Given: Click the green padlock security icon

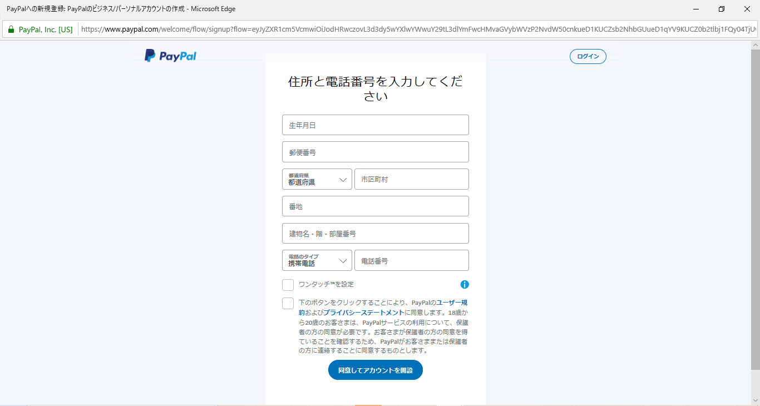Looking at the screenshot, I should pyautogui.click(x=11, y=29).
